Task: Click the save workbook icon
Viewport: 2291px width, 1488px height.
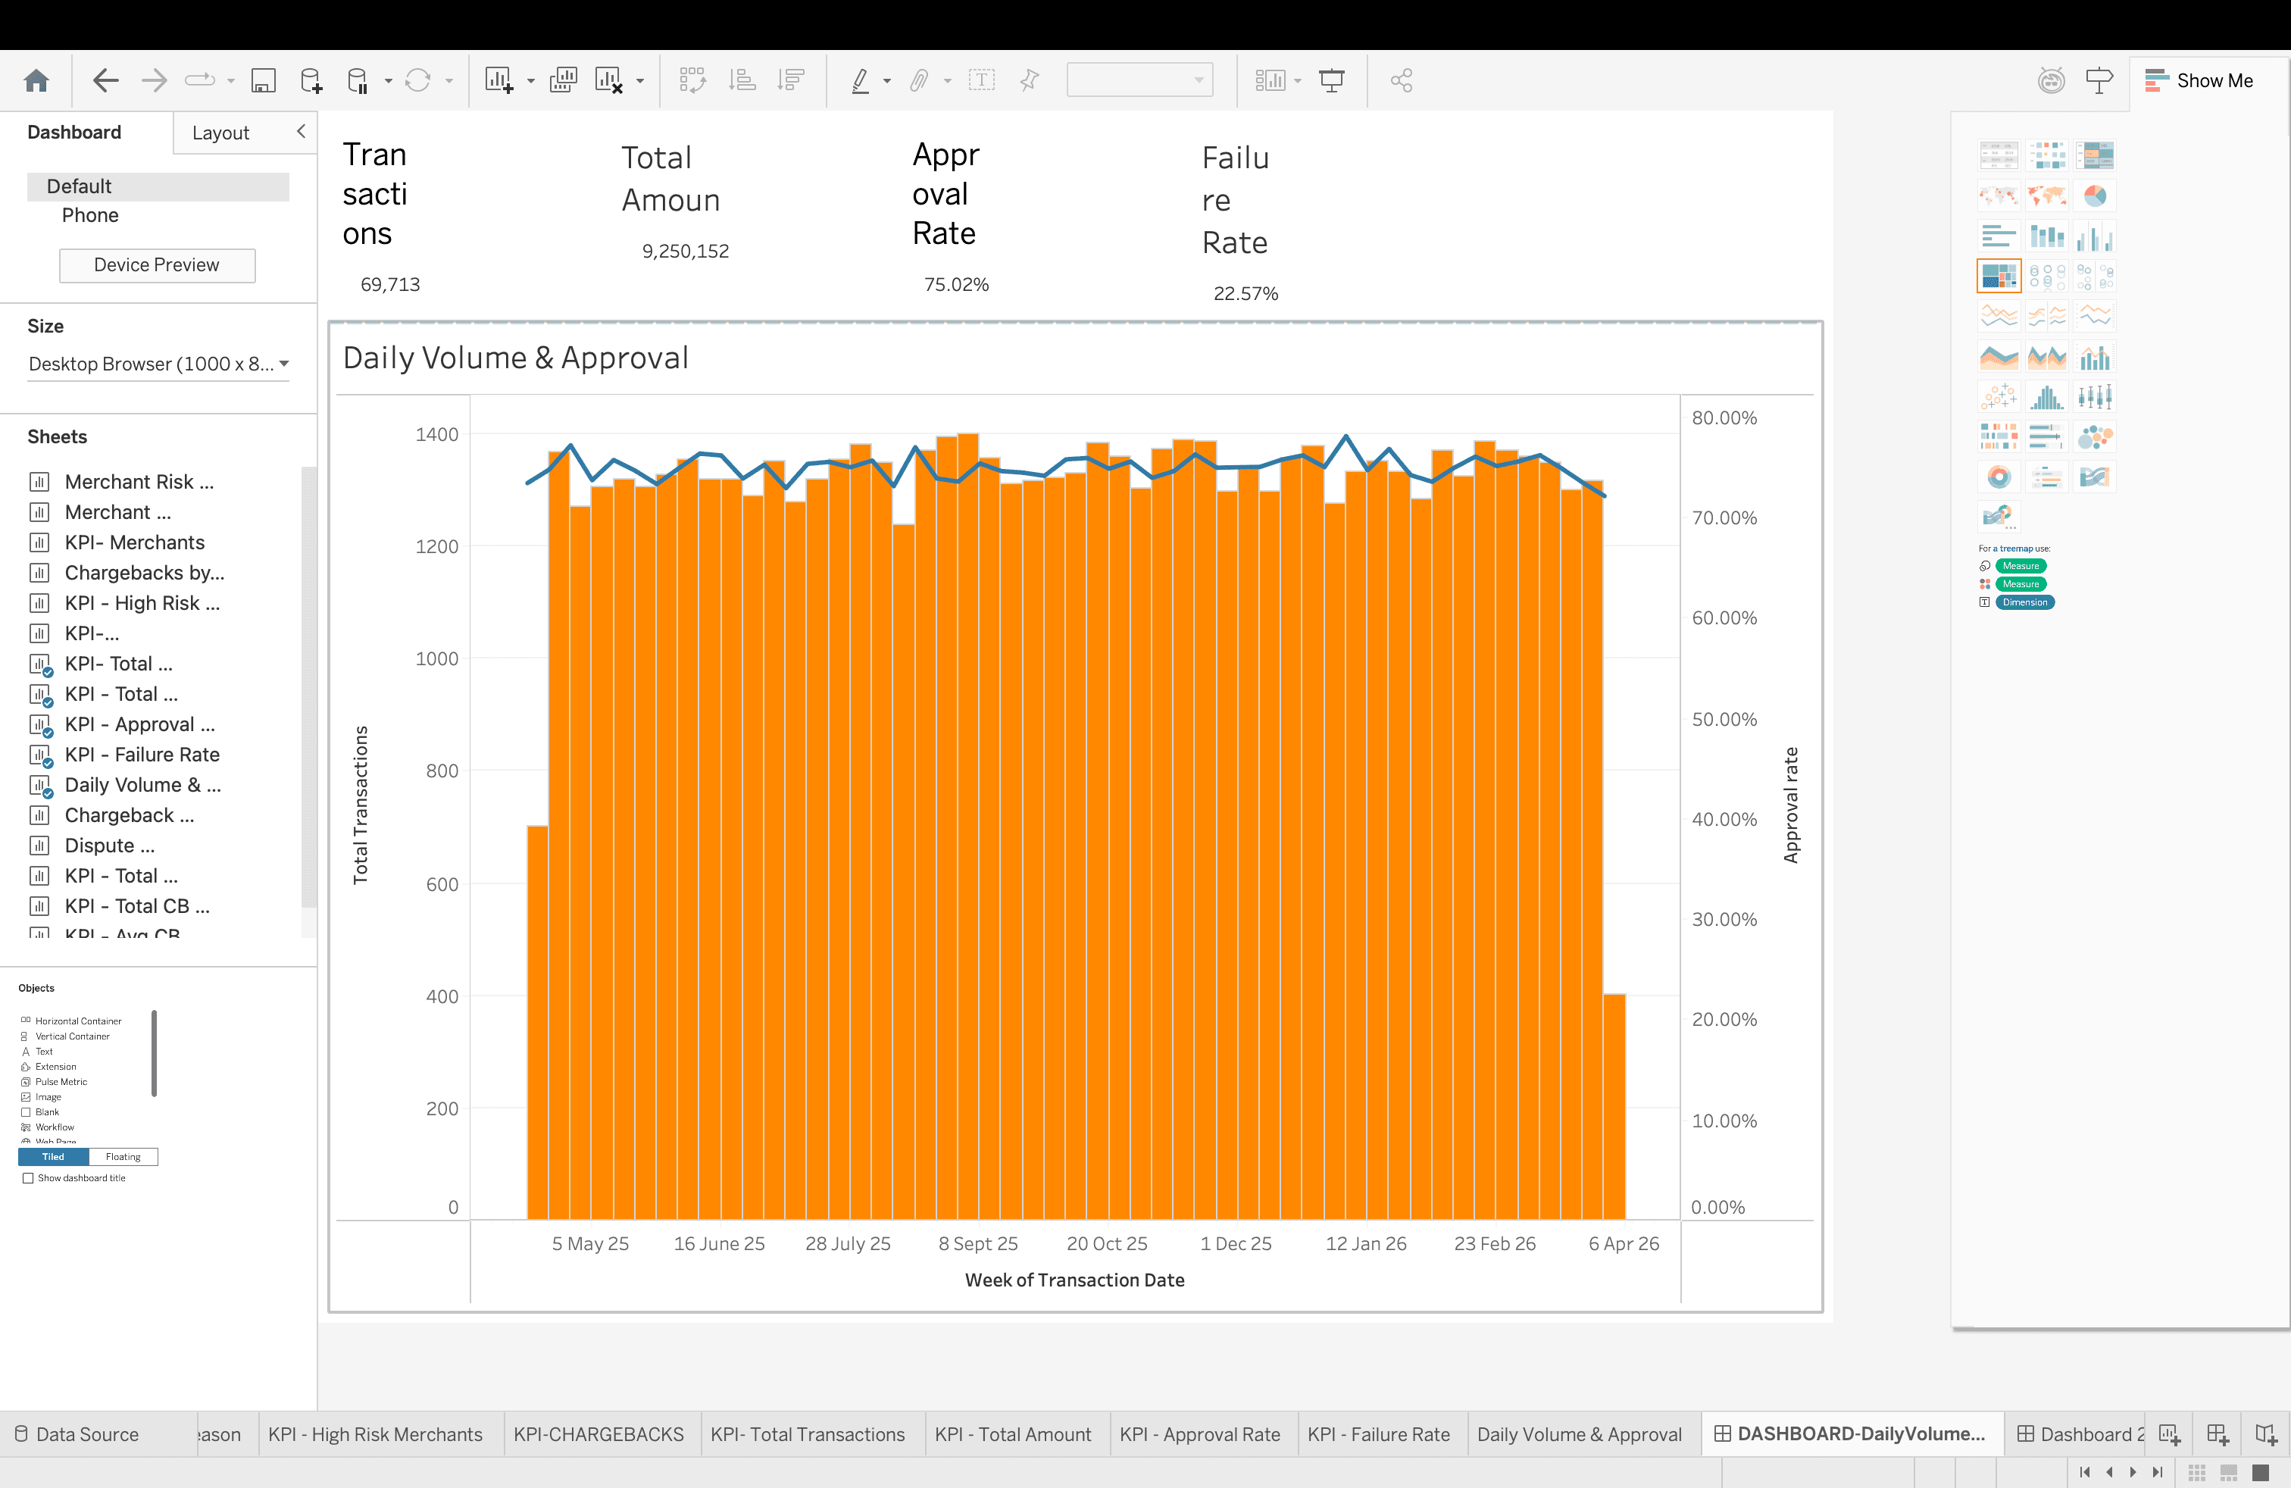Action: coord(263,81)
